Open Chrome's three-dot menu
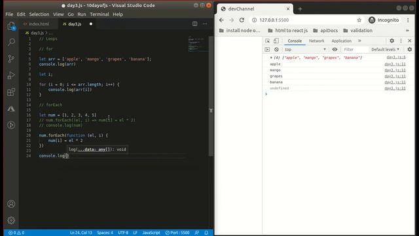The image size is (419, 236). pyautogui.click(x=408, y=20)
